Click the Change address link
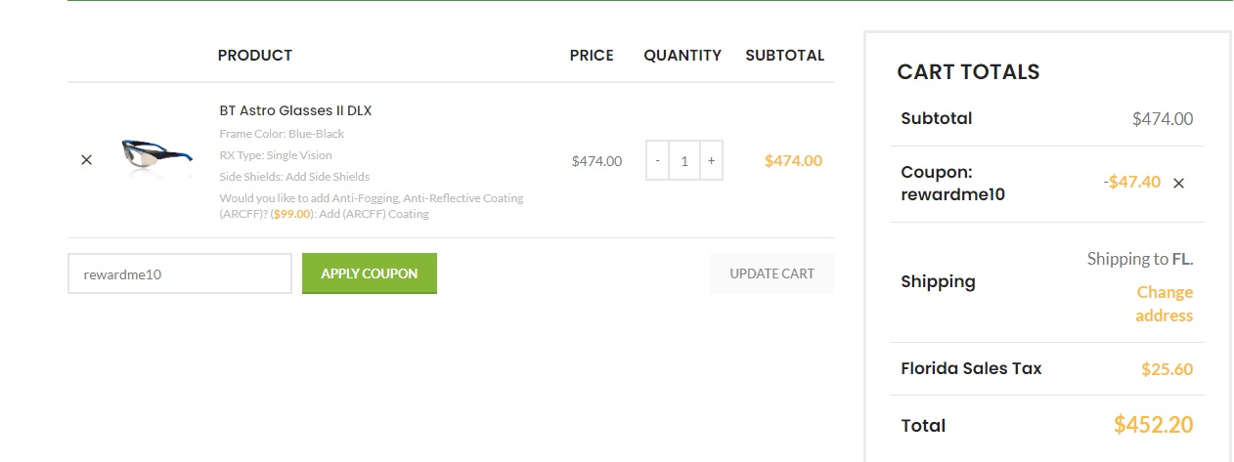This screenshot has height=462, width=1234. coord(1164,304)
